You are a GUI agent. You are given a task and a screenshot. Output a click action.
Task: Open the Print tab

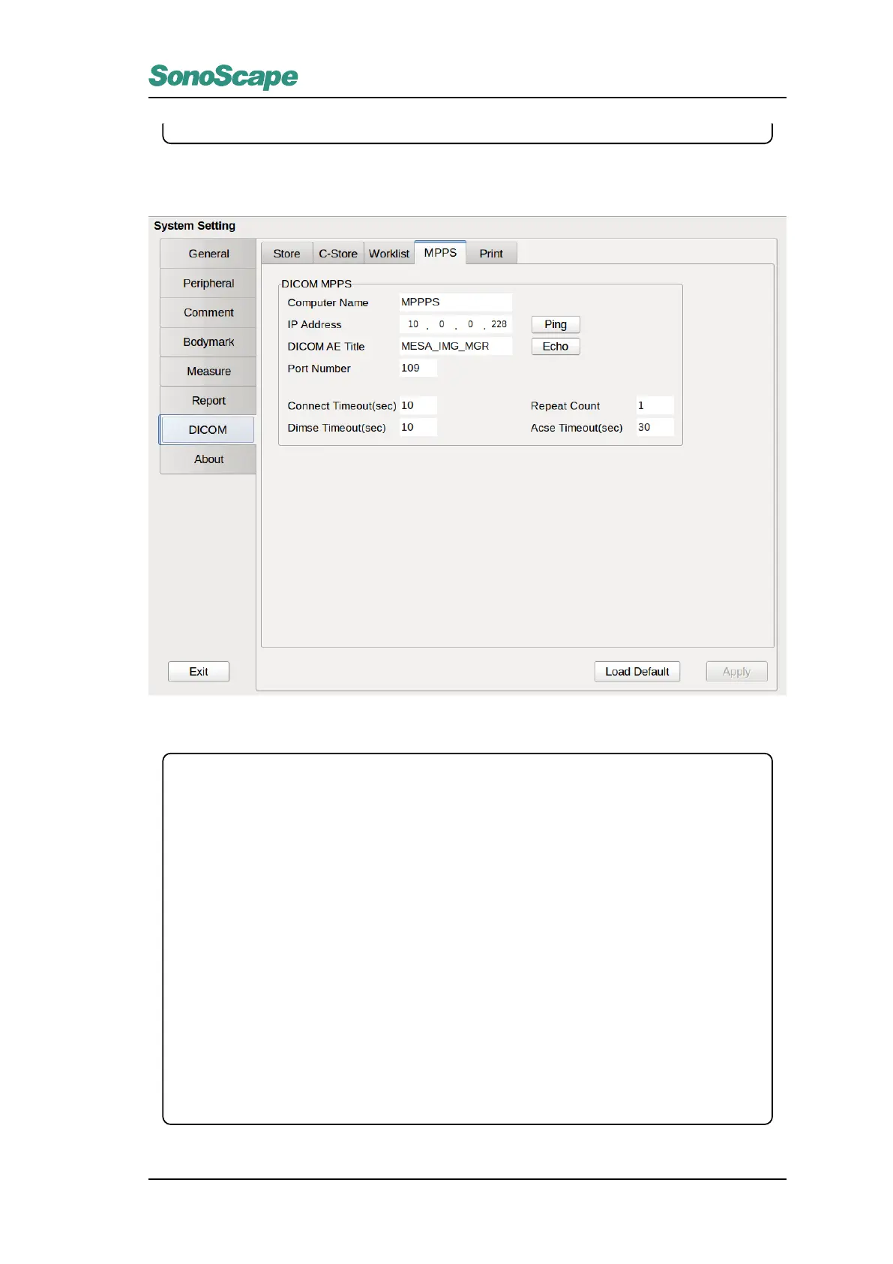[491, 254]
